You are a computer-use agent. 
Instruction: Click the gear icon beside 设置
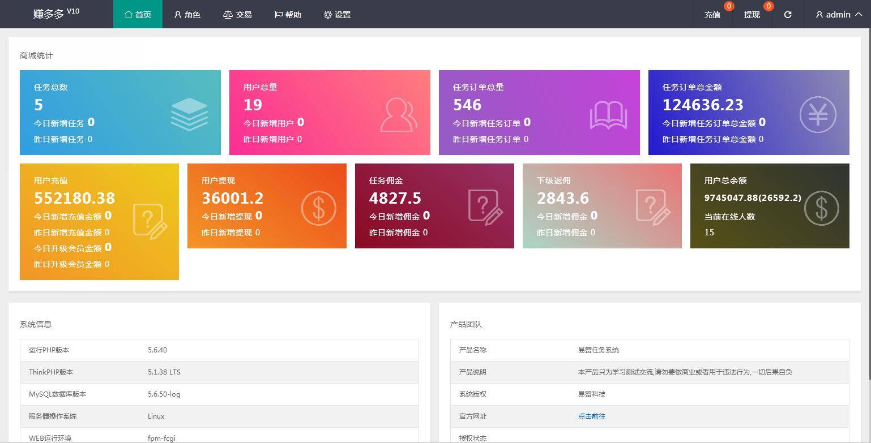[x=327, y=15]
